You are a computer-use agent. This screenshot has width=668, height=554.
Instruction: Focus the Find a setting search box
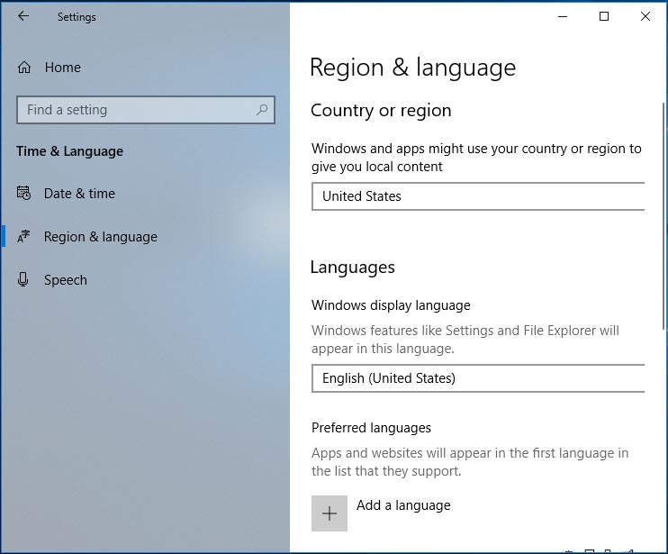coord(146,110)
